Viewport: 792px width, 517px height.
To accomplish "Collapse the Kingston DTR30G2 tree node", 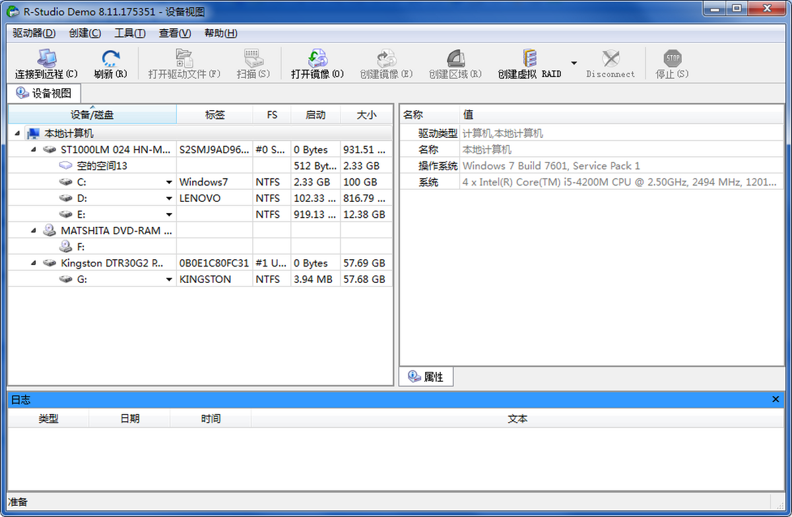I will click(33, 263).
